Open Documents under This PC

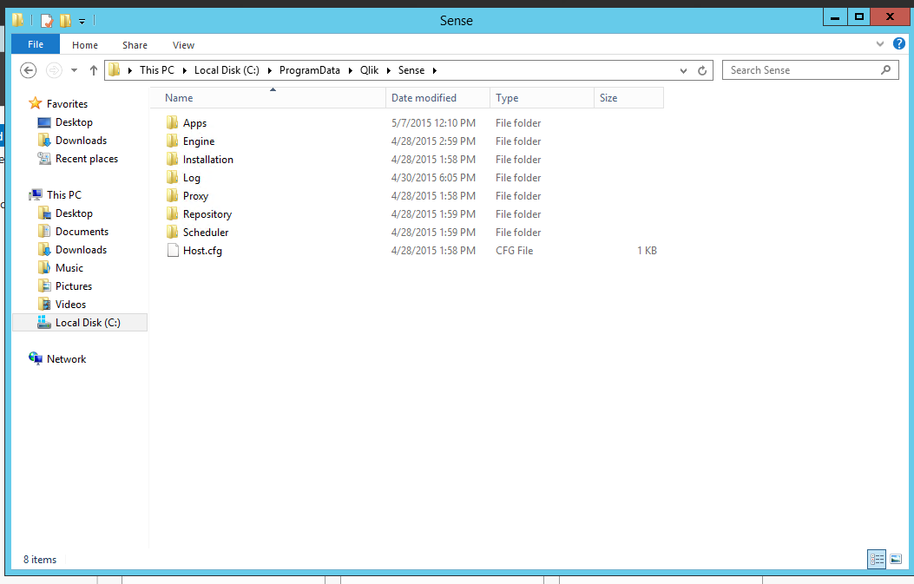coord(82,232)
